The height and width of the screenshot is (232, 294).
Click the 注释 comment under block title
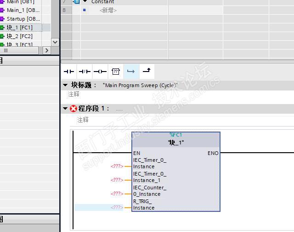tap(73, 94)
